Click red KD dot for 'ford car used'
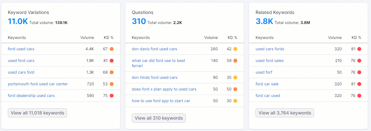Screen dimensions: 371x131 (359, 96)
